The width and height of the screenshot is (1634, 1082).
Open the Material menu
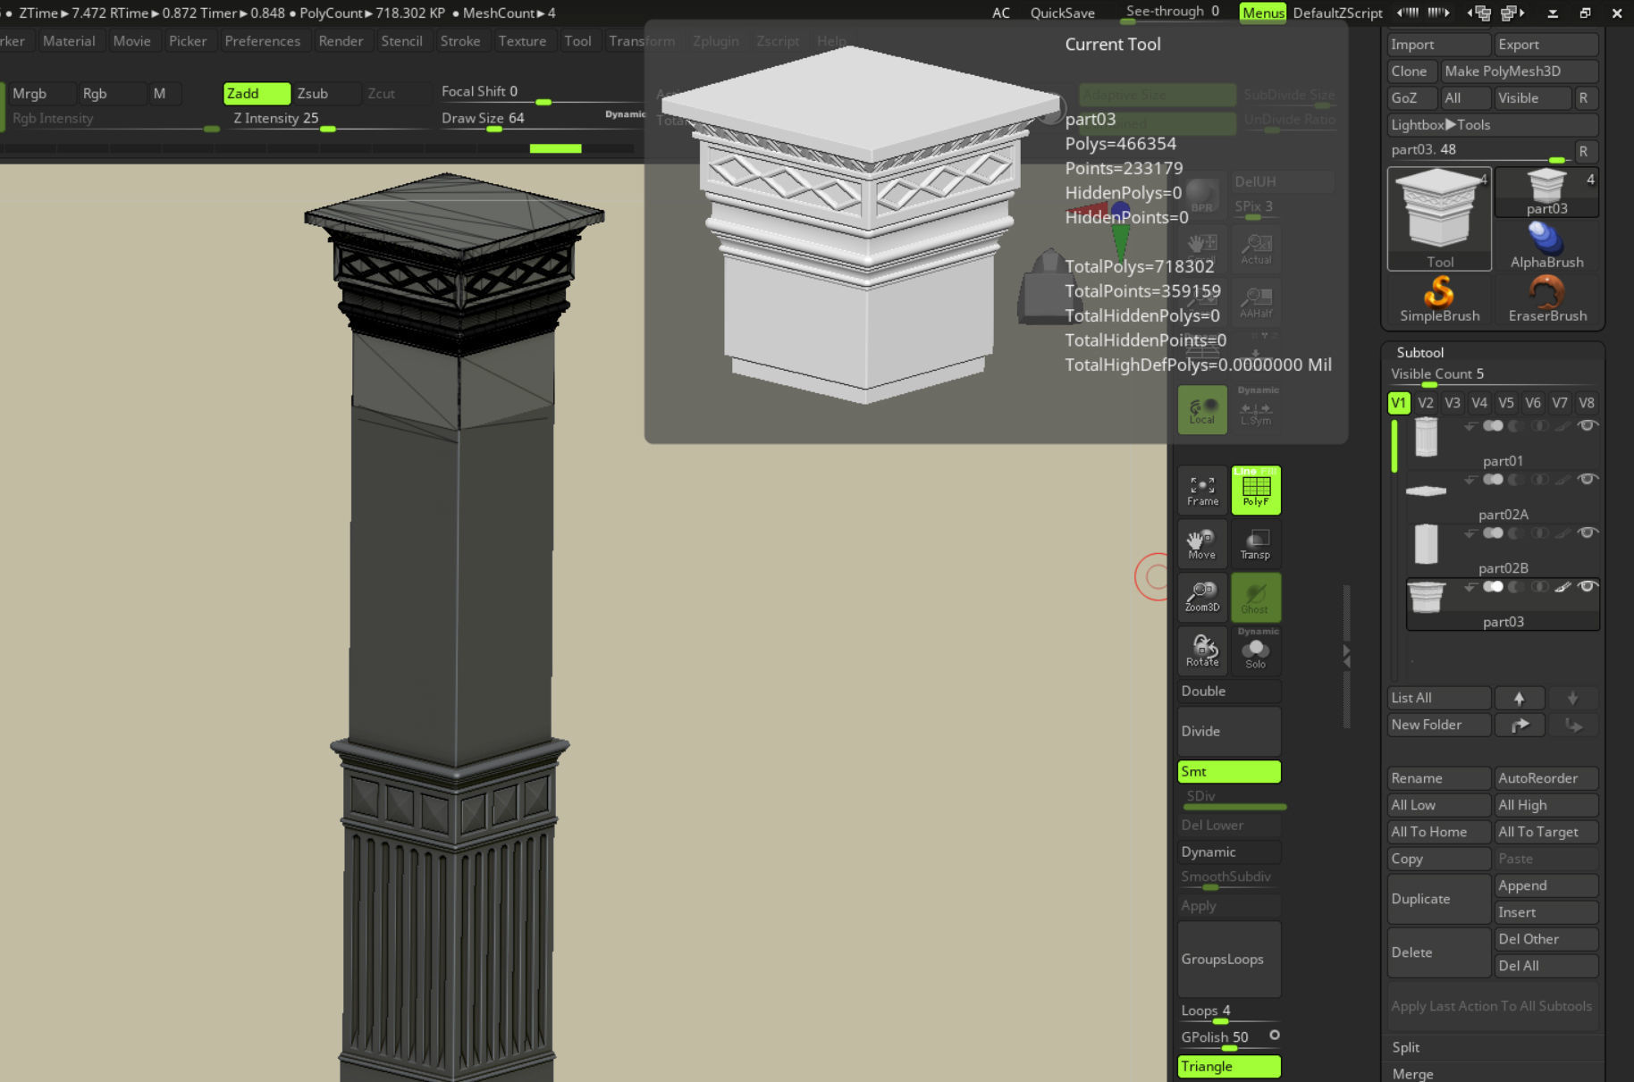(x=69, y=41)
